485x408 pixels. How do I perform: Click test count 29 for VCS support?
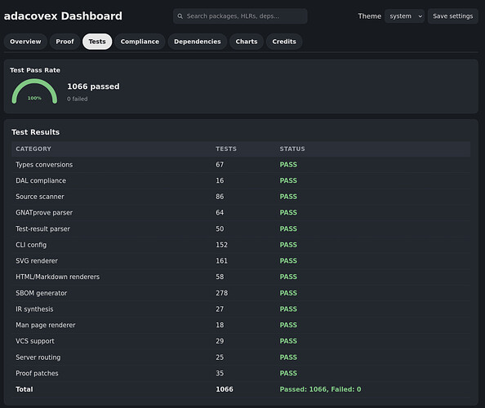(x=220, y=341)
